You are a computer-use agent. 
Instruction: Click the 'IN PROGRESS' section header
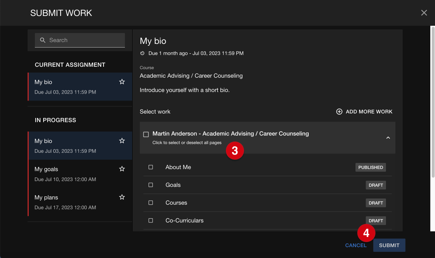point(56,120)
